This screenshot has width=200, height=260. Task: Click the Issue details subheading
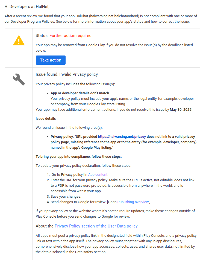pos(46,119)
